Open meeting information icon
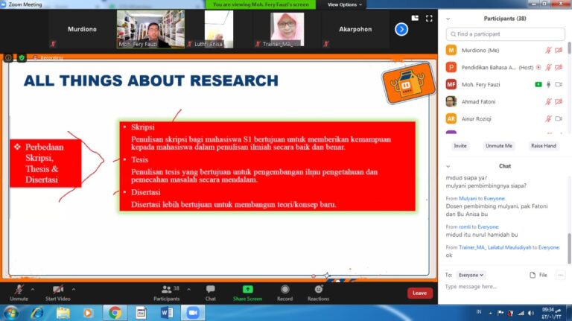The image size is (572, 321). click(8, 57)
